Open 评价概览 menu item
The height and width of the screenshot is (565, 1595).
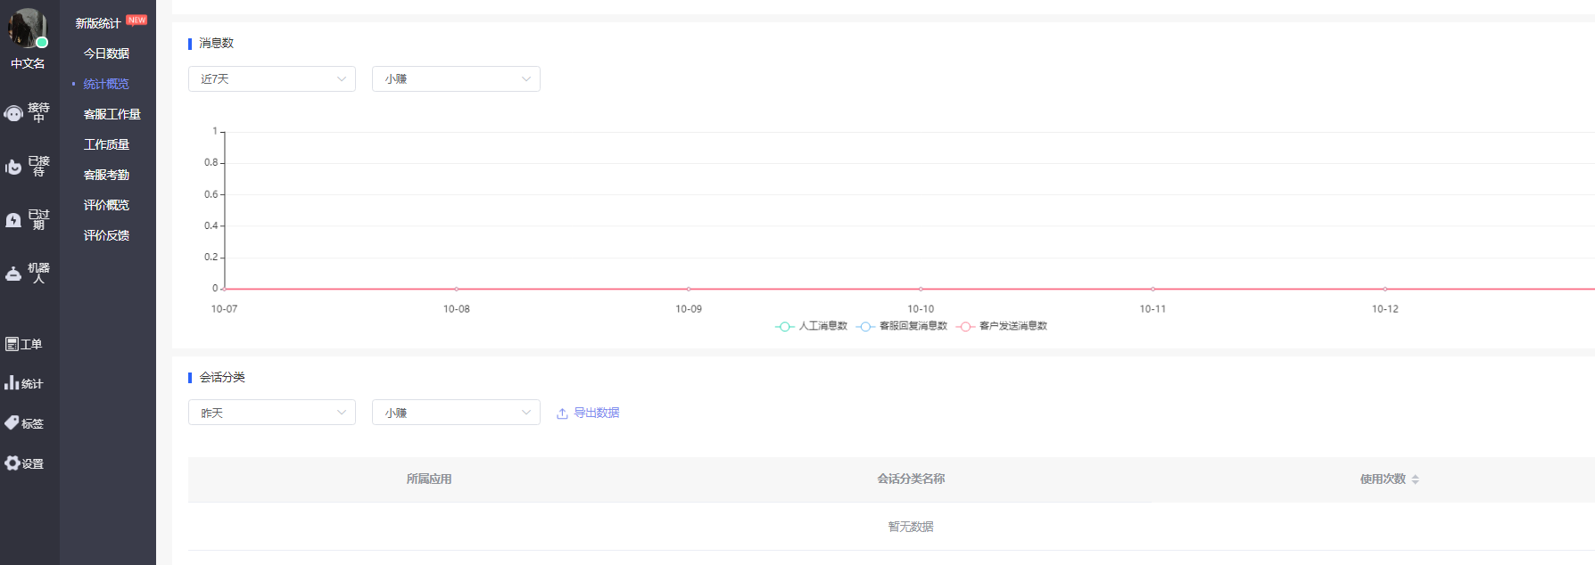click(106, 205)
